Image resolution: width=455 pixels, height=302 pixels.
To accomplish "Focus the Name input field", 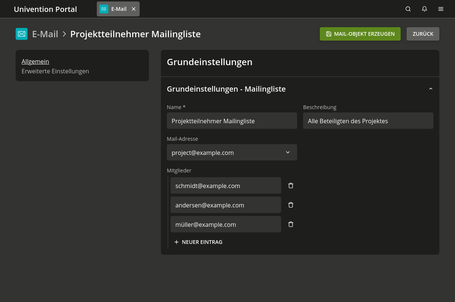I will click(232, 121).
